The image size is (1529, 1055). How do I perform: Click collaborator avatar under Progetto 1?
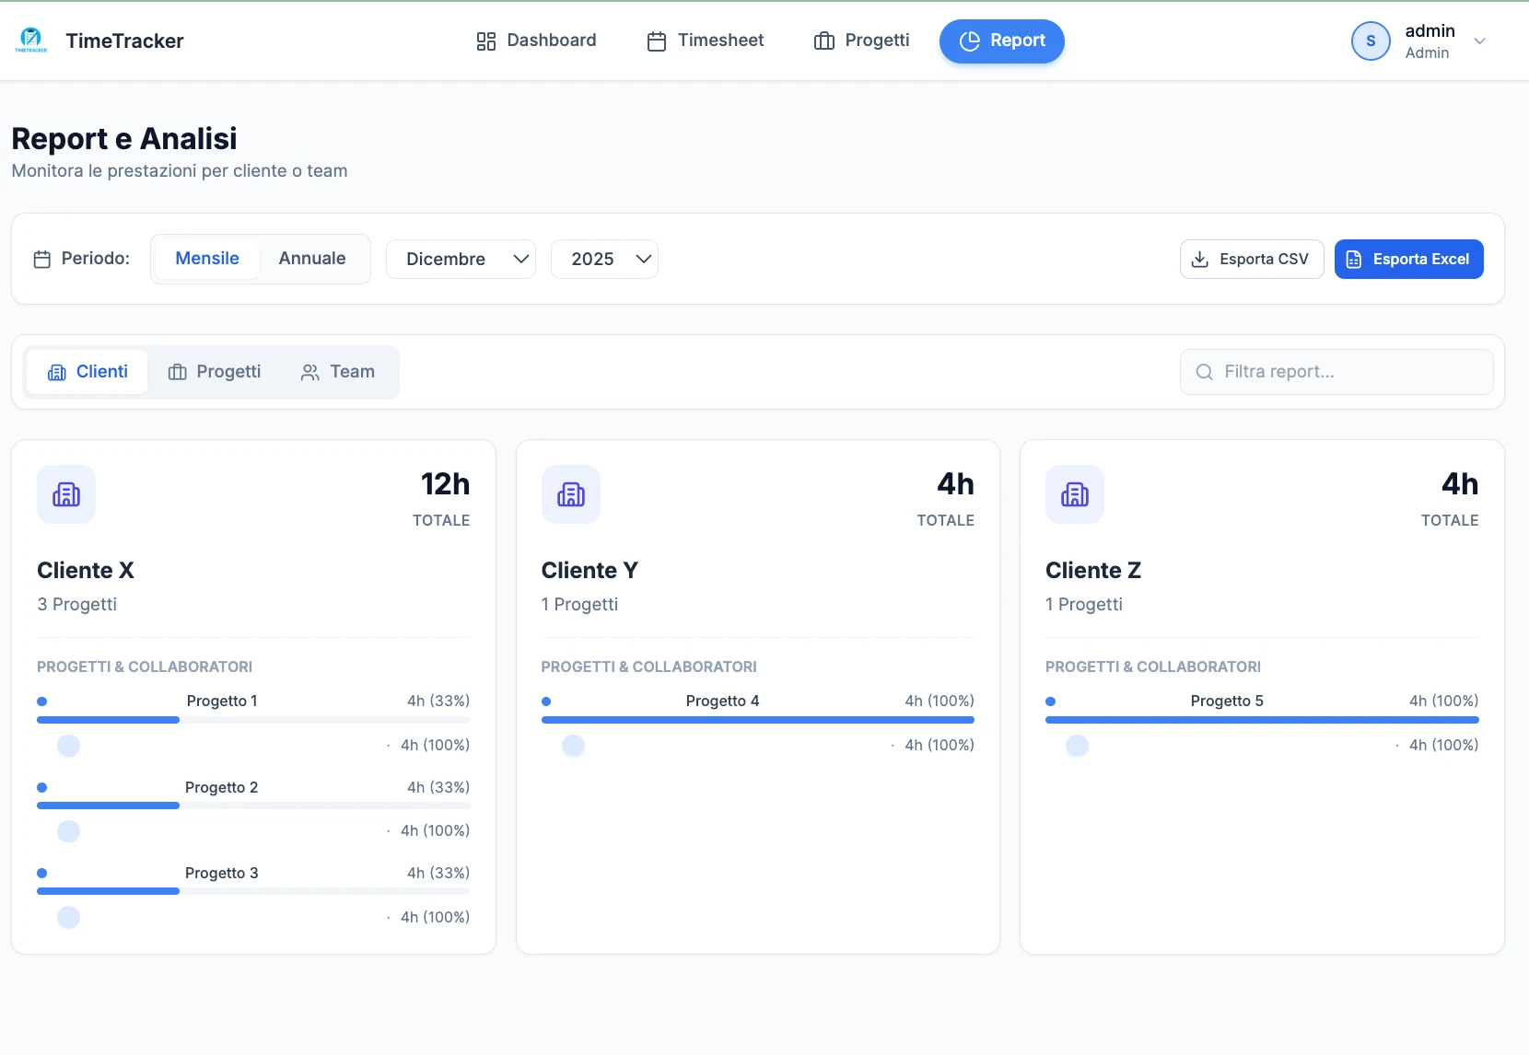(x=68, y=746)
